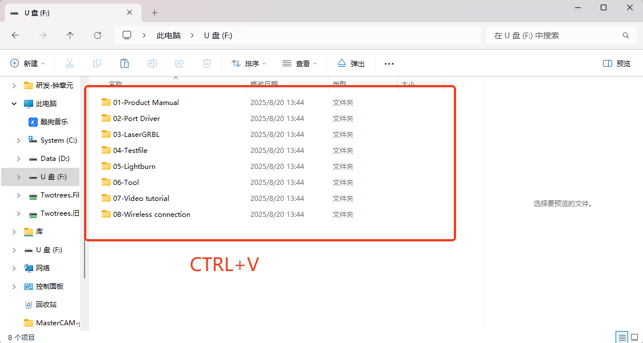Open the add new tab button
This screenshot has height=343, width=643.
(x=154, y=13)
